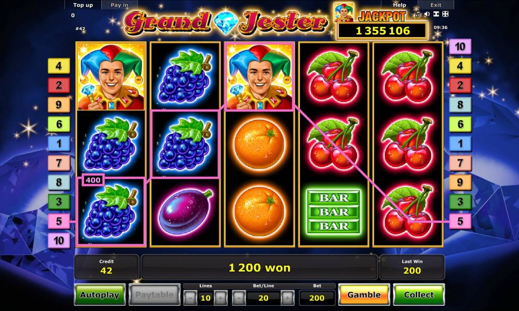Decrease the Bet/Line amount

pyautogui.click(x=239, y=298)
